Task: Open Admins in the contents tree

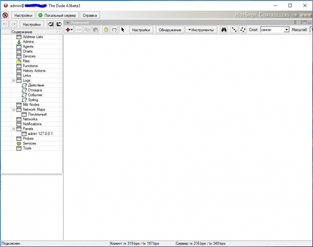Action: [x=28, y=42]
